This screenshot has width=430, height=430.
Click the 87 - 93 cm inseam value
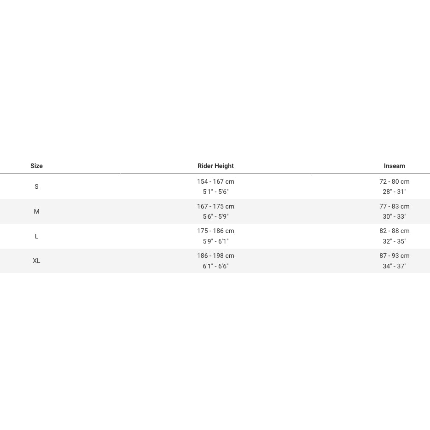tap(394, 256)
